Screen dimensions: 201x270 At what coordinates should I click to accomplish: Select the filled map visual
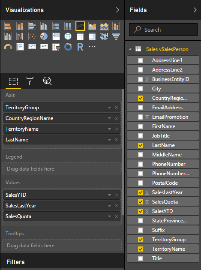tap(104, 36)
